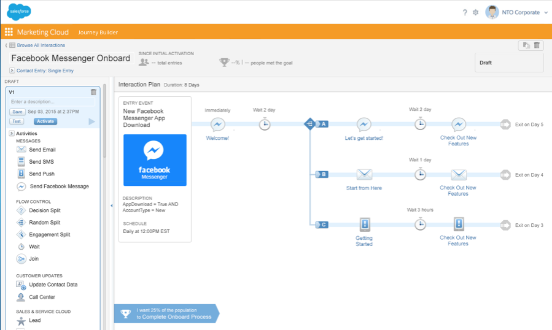Collapse the Activities list

[12, 133]
